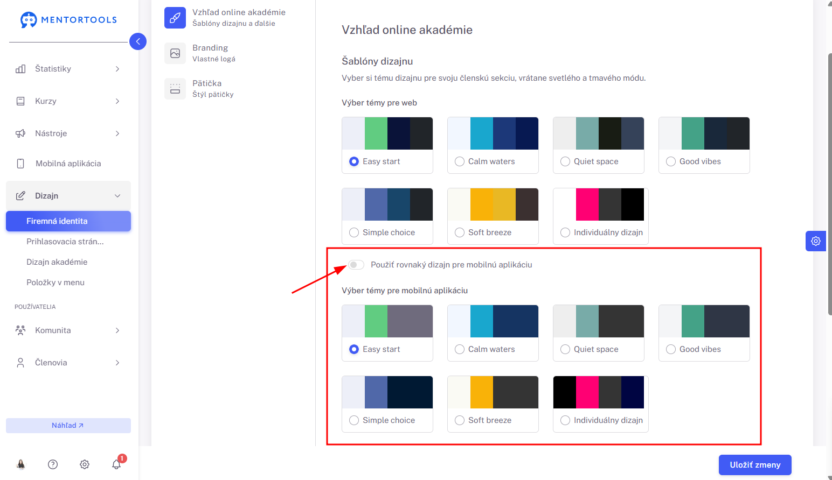Expand the Kurzy sidebar section
This screenshot has width=832, height=480.
tap(68, 101)
